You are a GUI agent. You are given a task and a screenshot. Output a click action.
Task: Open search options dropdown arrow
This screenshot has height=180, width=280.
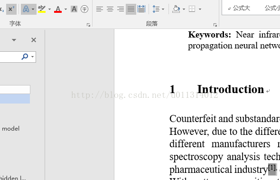(32, 57)
